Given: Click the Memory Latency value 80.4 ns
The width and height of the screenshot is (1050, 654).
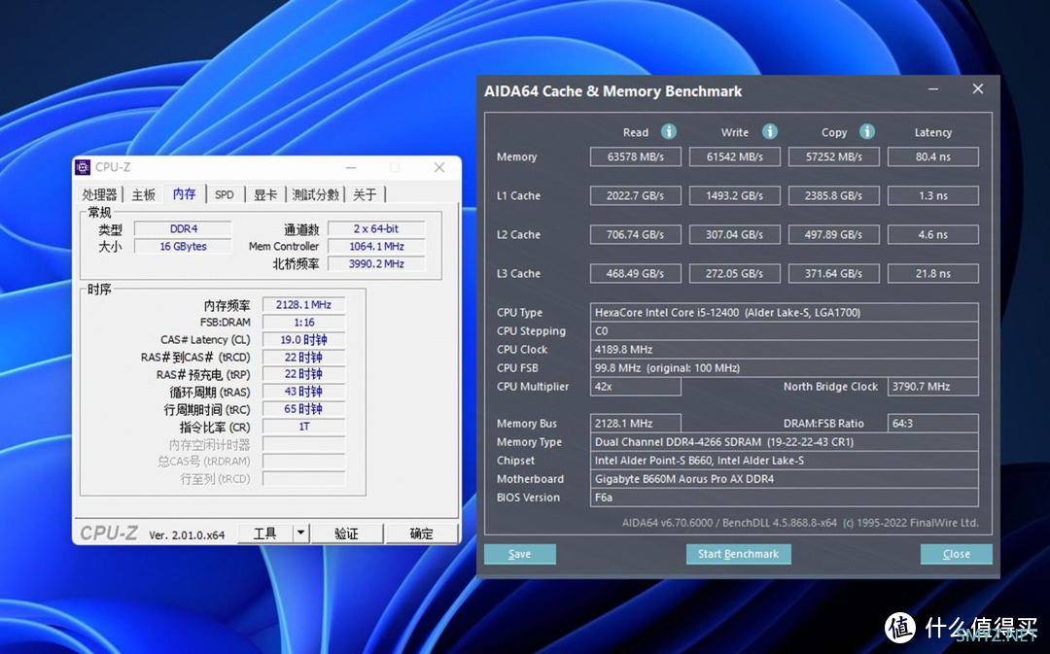Looking at the screenshot, I should [932, 156].
